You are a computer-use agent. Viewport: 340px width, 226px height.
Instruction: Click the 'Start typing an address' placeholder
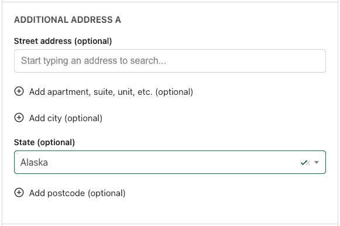pos(94,61)
